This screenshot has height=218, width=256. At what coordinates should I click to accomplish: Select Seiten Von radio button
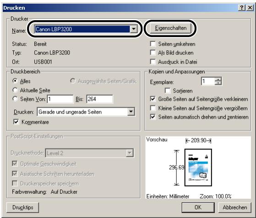[15, 99]
